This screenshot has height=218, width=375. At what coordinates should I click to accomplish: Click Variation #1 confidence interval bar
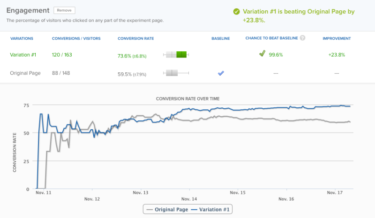(176, 55)
